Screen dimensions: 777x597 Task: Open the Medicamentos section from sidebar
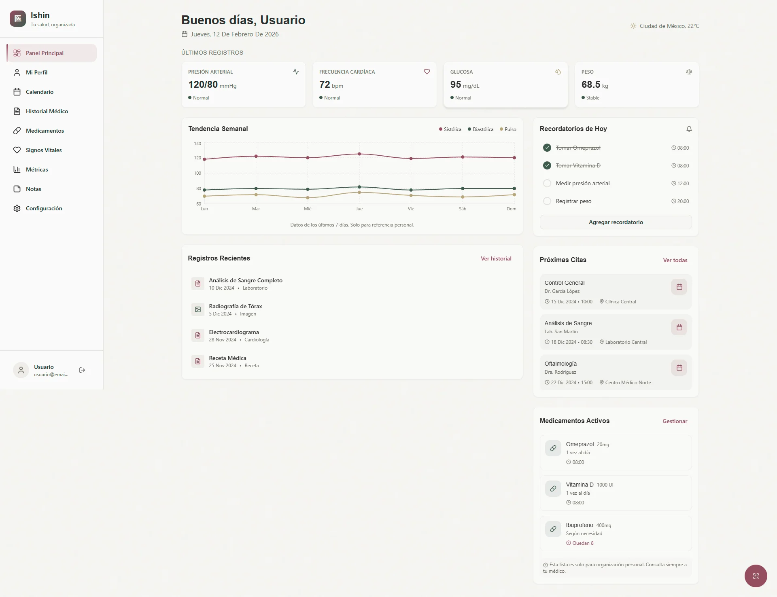coord(45,130)
